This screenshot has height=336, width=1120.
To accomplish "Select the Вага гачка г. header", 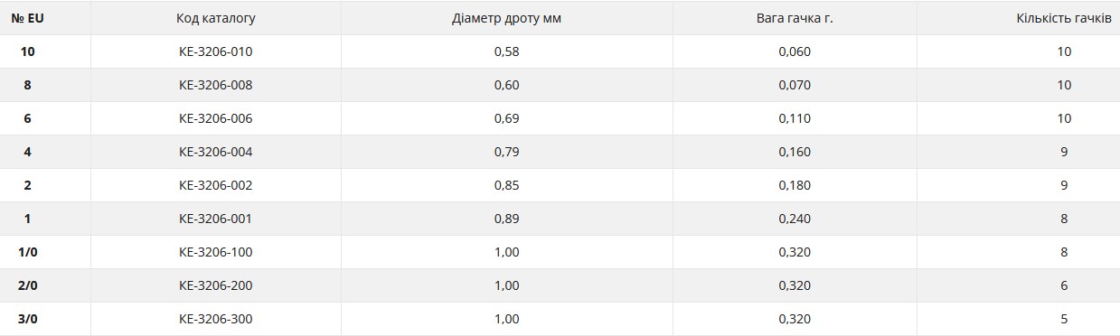I will [795, 18].
